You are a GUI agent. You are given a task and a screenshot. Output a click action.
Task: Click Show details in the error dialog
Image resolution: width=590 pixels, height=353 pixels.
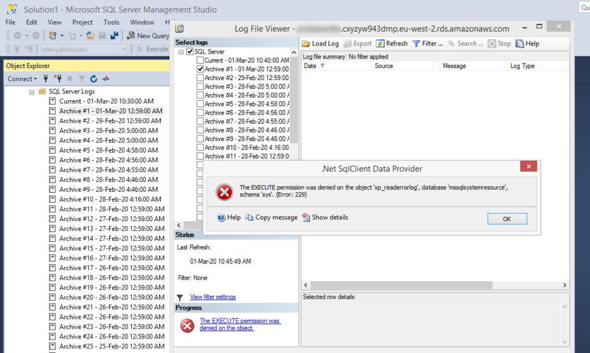pos(325,217)
